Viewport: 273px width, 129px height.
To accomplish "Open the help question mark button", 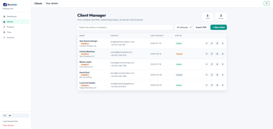I will [266, 3].
